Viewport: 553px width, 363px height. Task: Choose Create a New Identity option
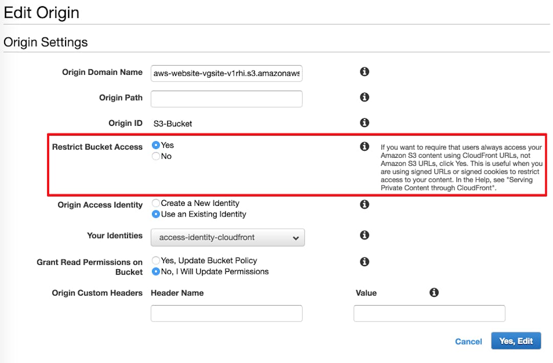155,203
